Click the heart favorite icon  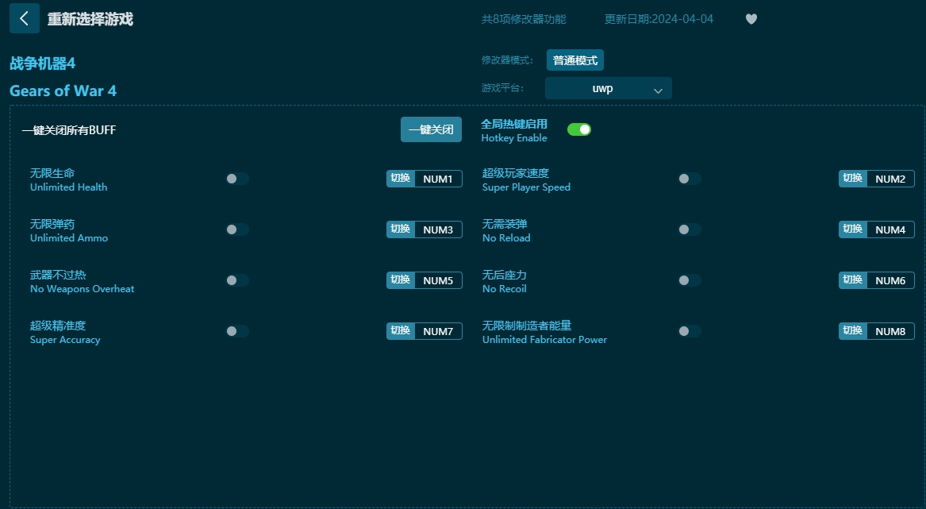(x=751, y=18)
